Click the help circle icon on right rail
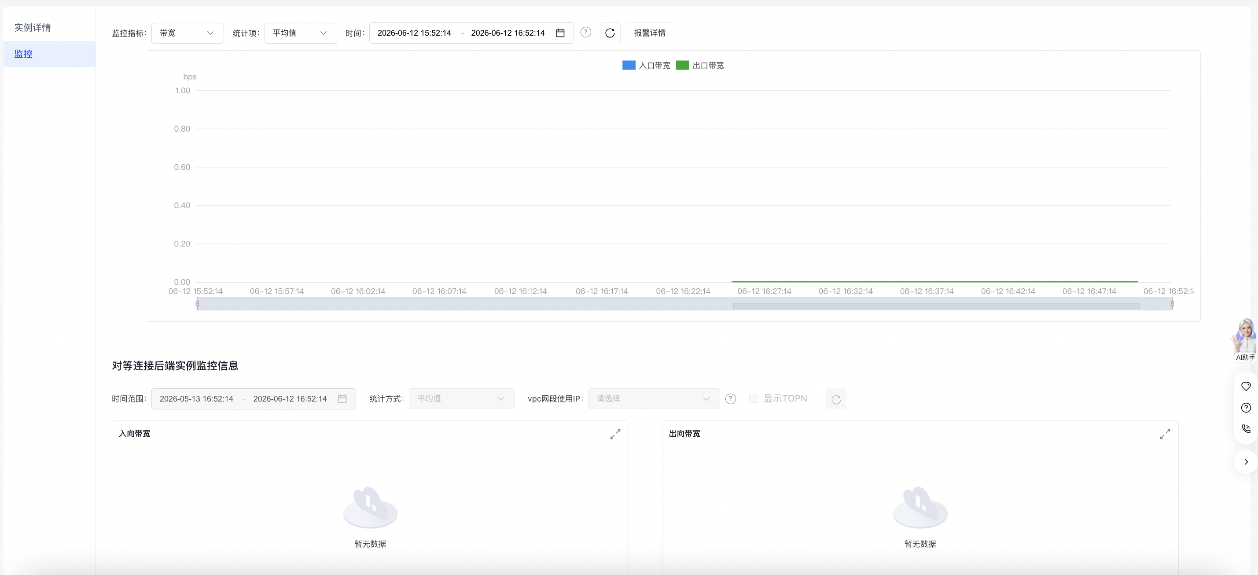The width and height of the screenshot is (1258, 575). pyautogui.click(x=1246, y=407)
